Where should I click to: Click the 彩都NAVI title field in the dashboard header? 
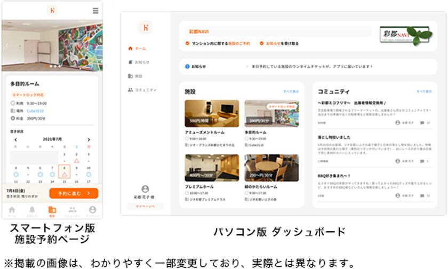tap(278, 31)
